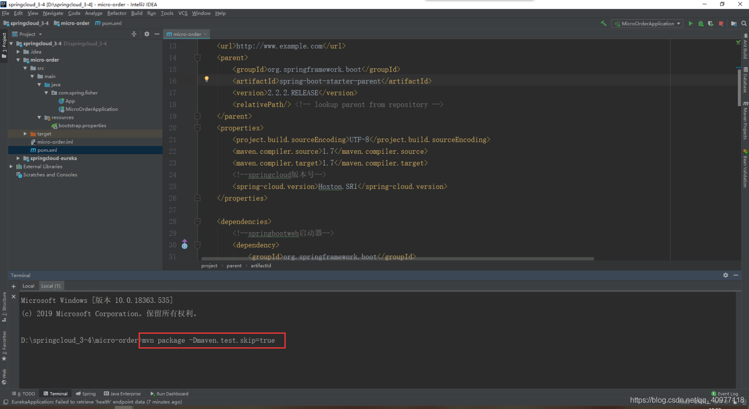Open the TODO tool window
The width and height of the screenshot is (749, 409).
[x=23, y=394]
